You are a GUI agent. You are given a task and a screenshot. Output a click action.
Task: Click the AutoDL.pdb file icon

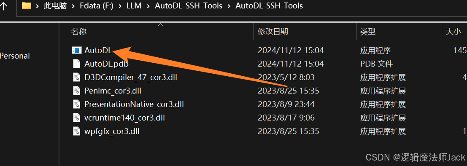76,64
